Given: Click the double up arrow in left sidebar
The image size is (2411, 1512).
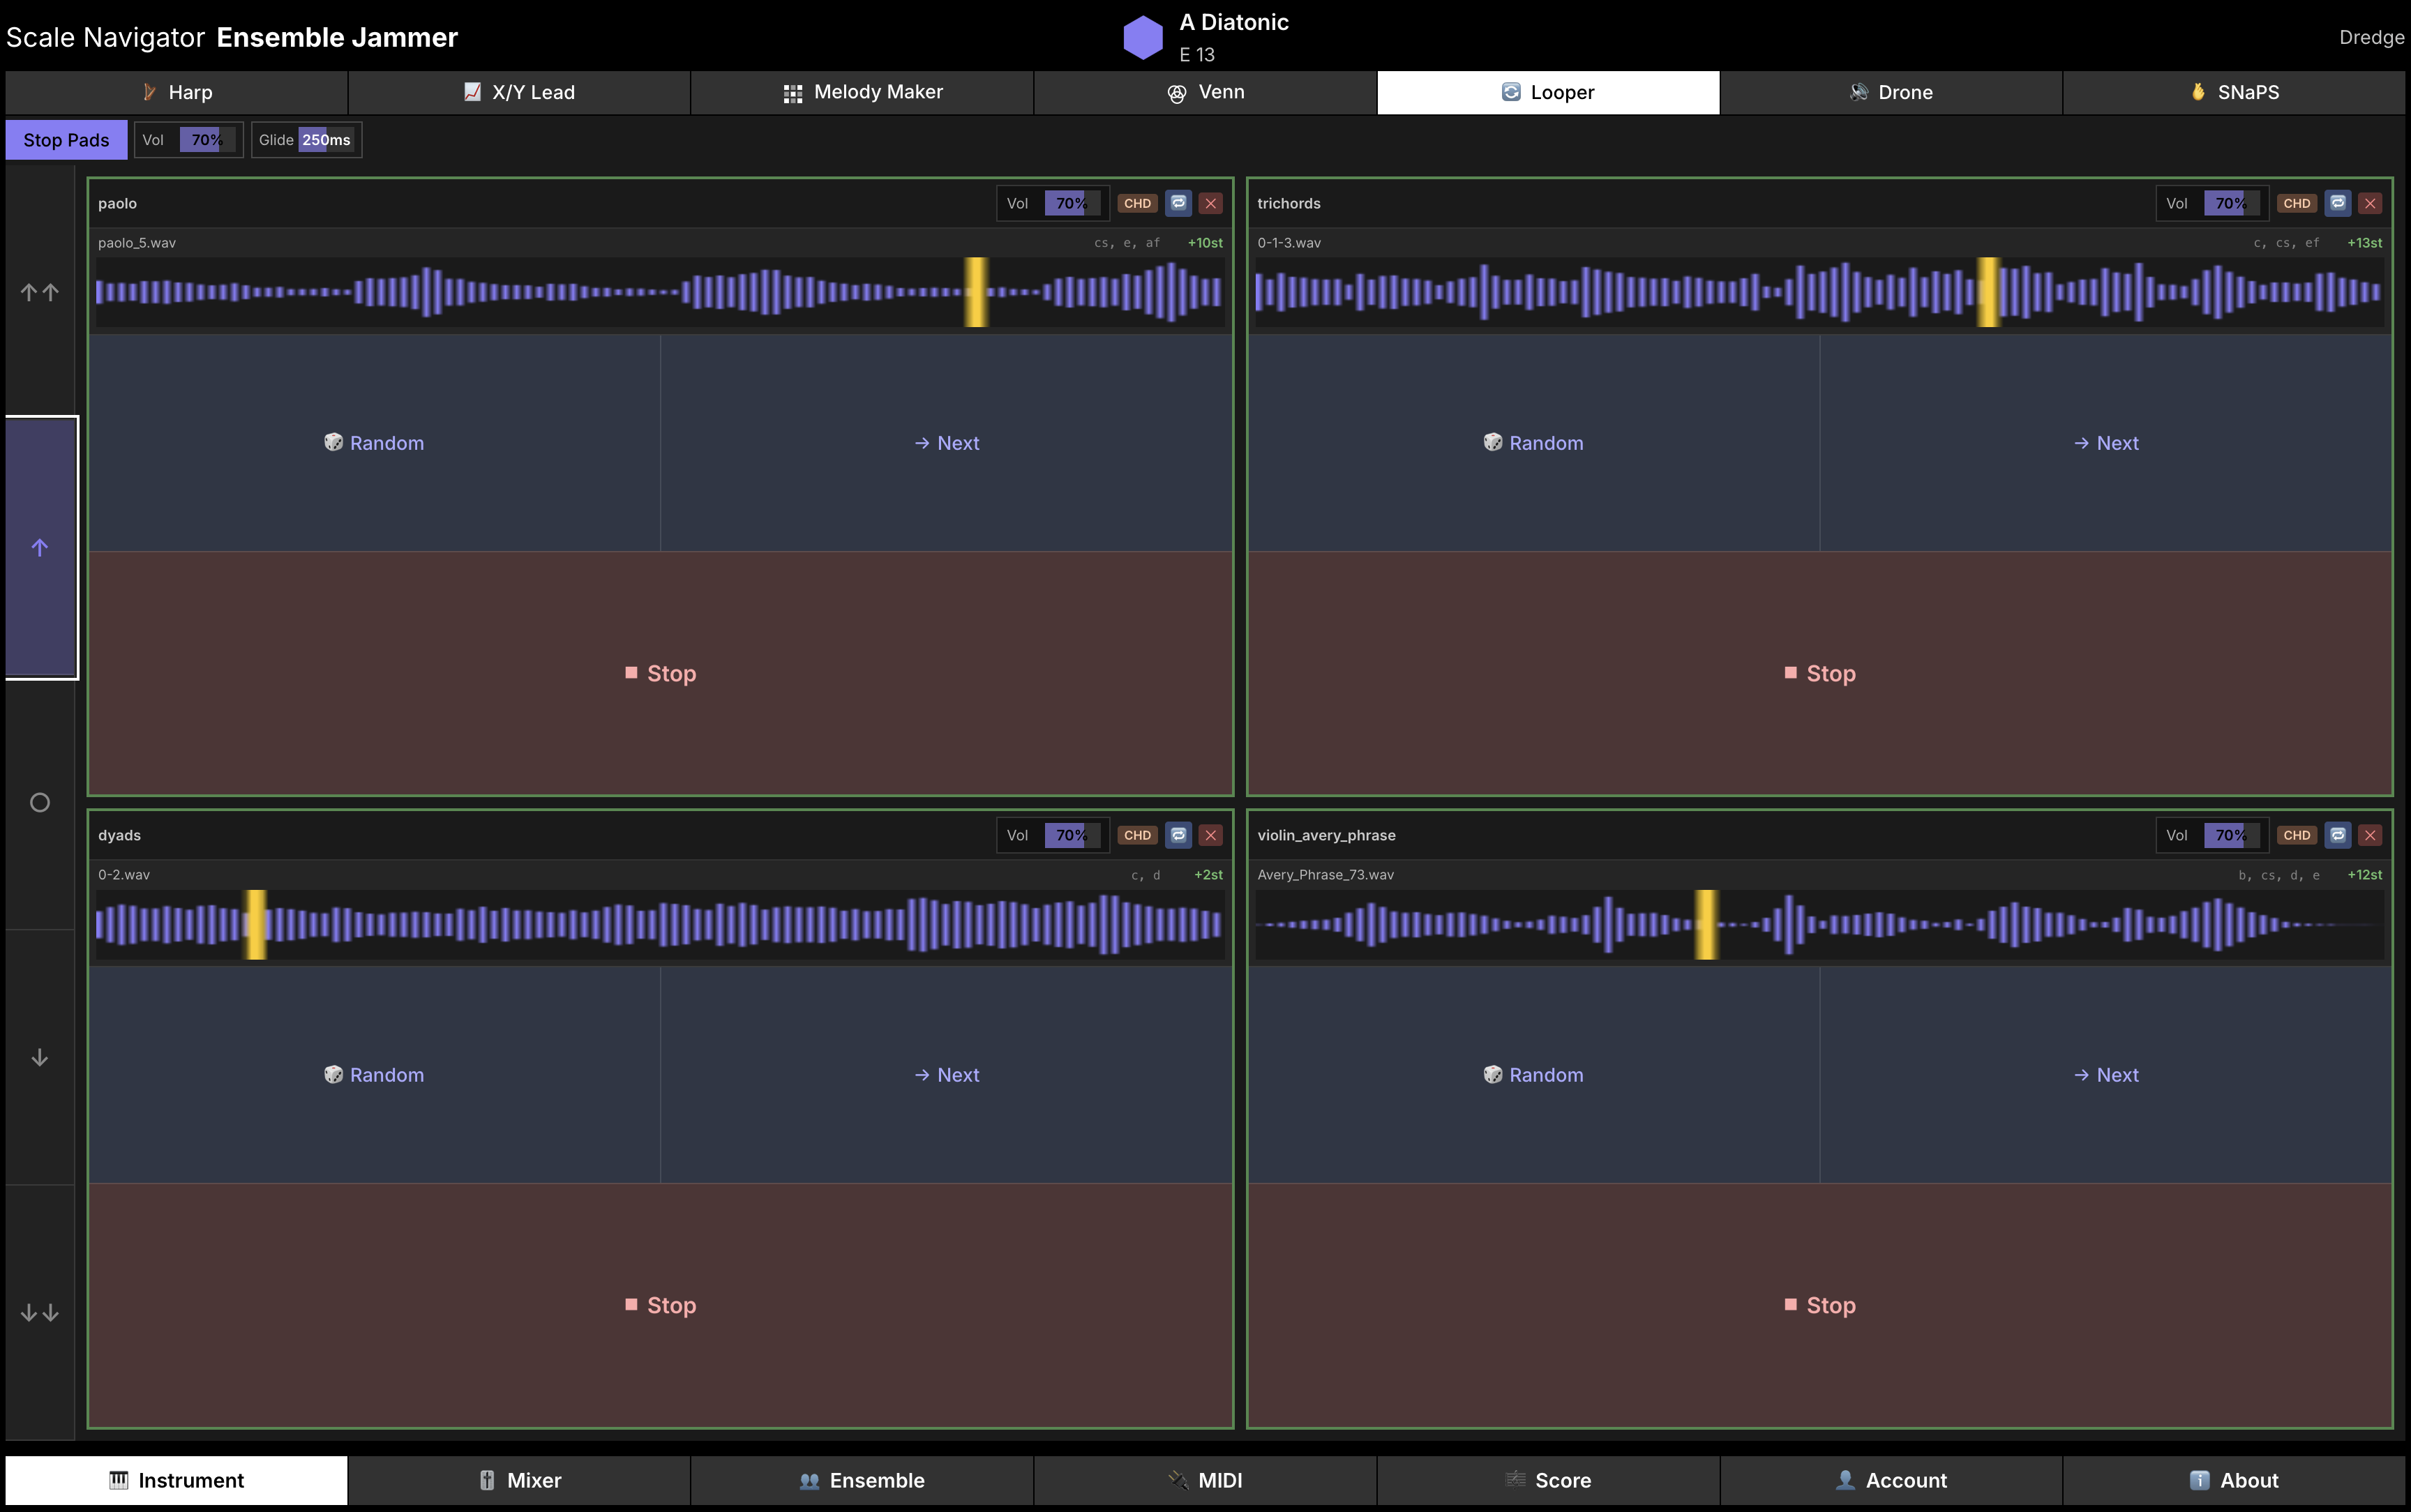Looking at the screenshot, I should [40, 292].
